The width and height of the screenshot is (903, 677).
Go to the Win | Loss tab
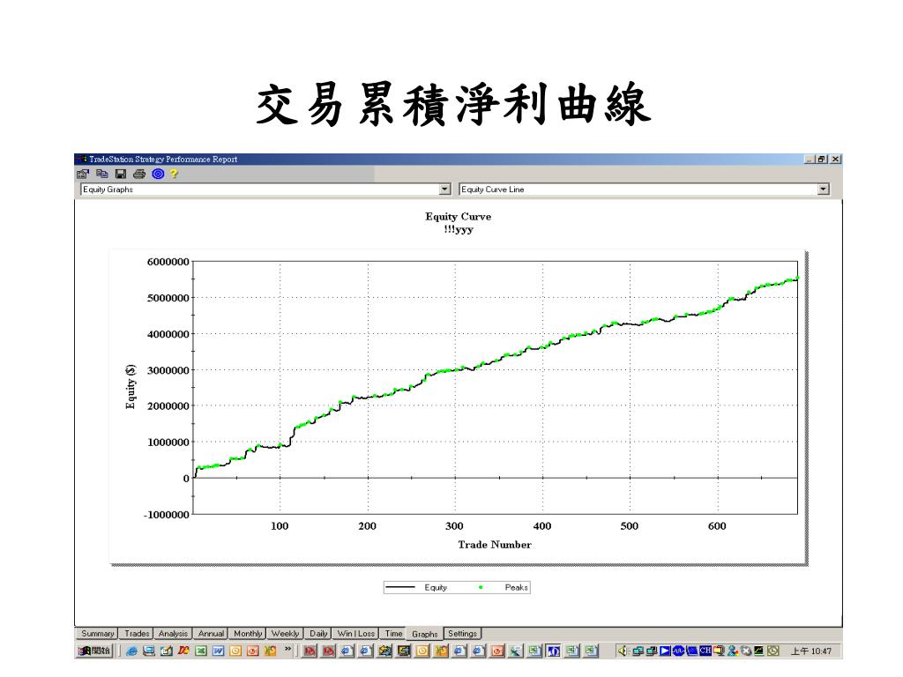[x=356, y=633]
